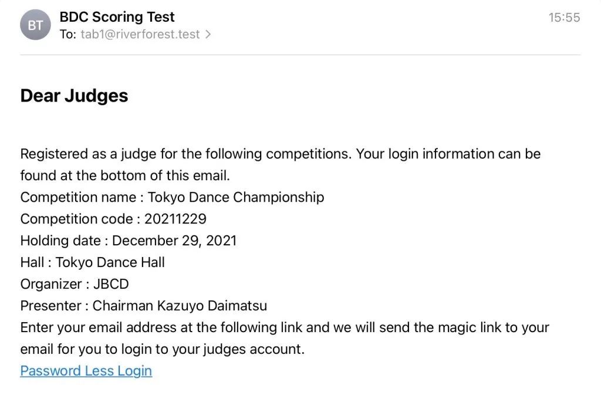Select sender name BDC Scoring Test
The image size is (601, 406).
pyautogui.click(x=117, y=17)
